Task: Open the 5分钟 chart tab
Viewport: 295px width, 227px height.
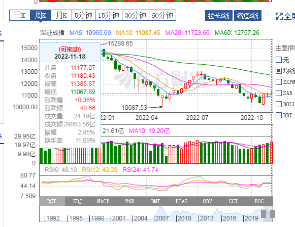Action: pyautogui.click(x=84, y=15)
